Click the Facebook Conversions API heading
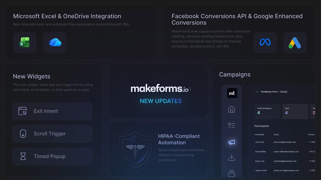 point(237,19)
